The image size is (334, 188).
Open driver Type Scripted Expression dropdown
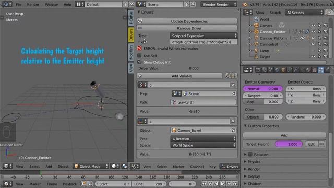(x=204, y=36)
